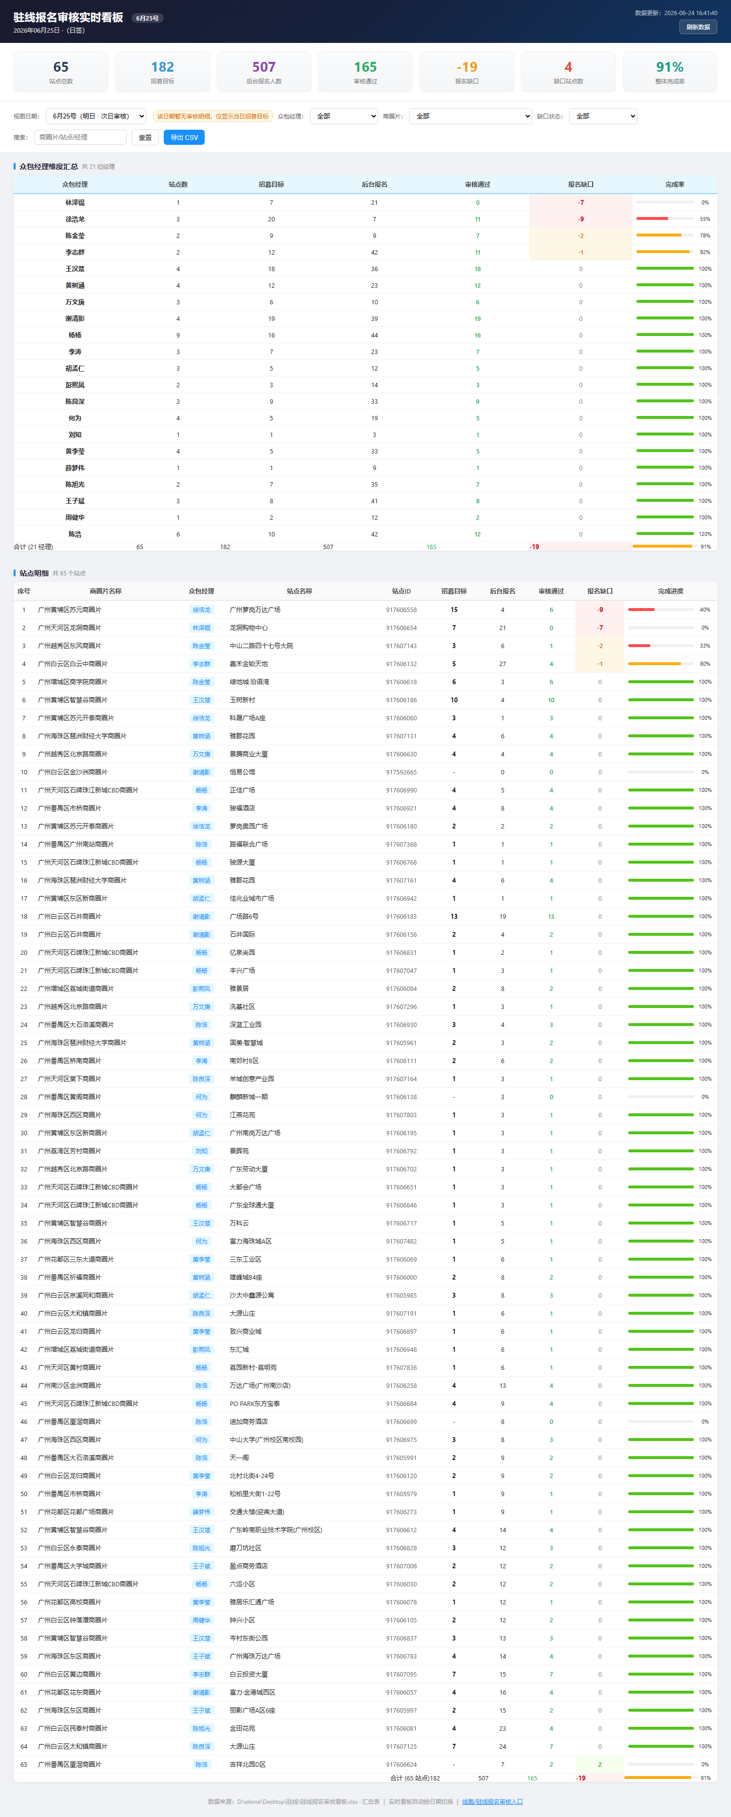Click station name 石井国际
Image resolution: width=731 pixels, height=1817 pixels.
(243, 935)
